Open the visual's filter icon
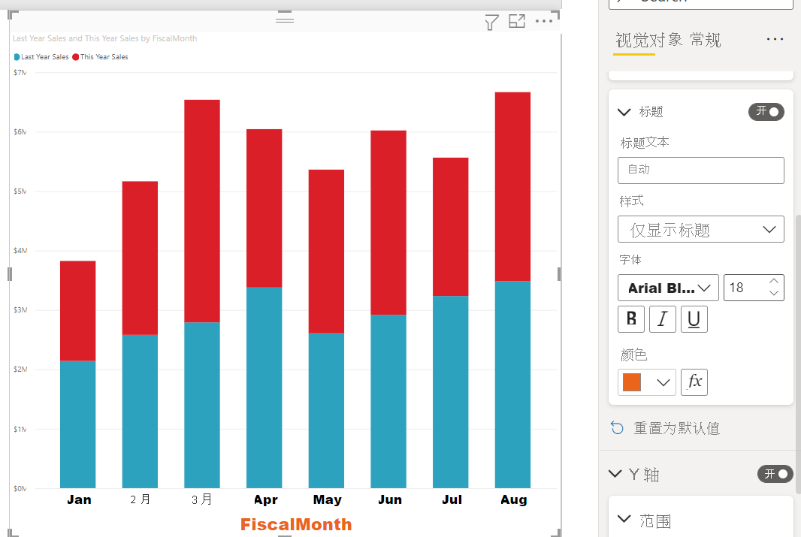 click(491, 23)
